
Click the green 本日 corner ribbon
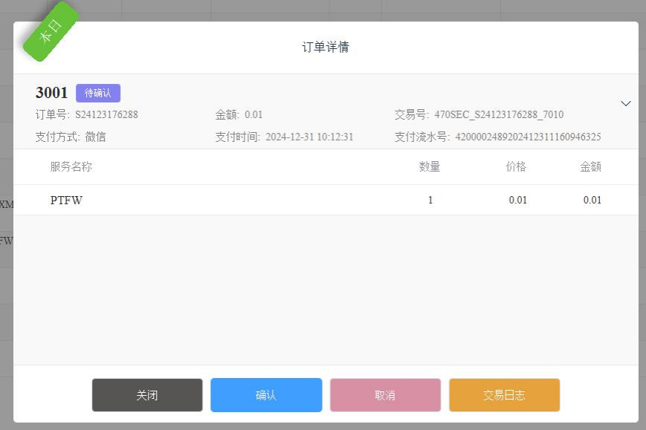point(51,31)
